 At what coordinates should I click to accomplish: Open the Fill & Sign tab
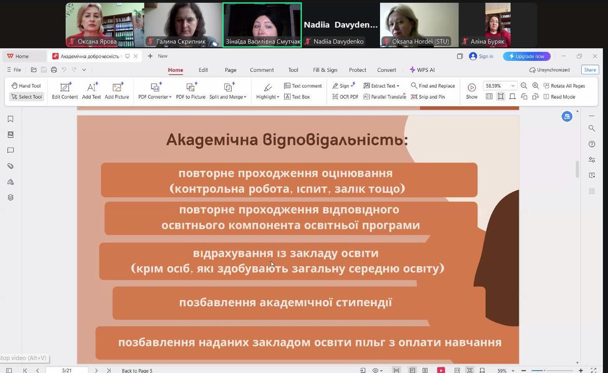pos(325,70)
